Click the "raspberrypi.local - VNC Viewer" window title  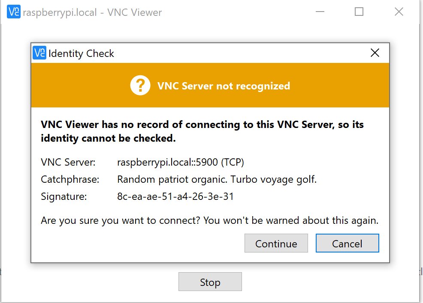point(92,12)
